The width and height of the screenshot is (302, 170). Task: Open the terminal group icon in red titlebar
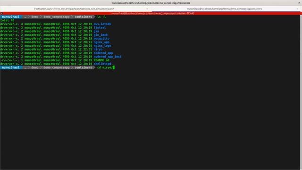coord(1,13)
